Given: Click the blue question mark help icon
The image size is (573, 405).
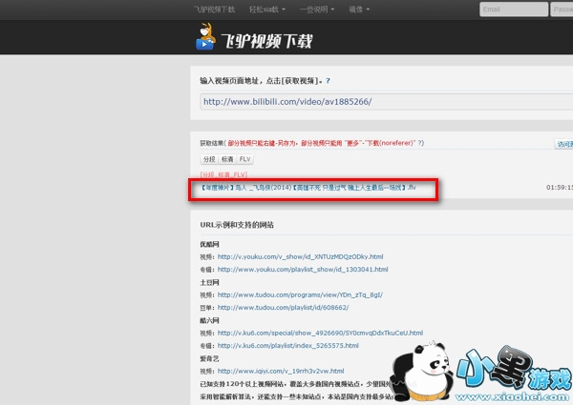Looking at the screenshot, I should pos(328,82).
